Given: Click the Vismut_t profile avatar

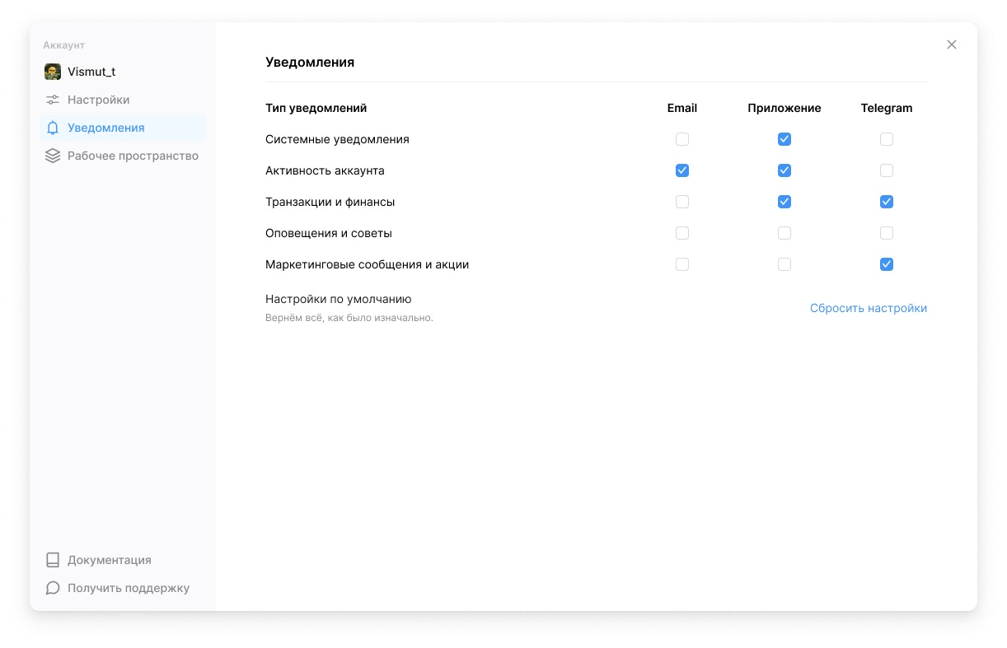Looking at the screenshot, I should pos(53,72).
